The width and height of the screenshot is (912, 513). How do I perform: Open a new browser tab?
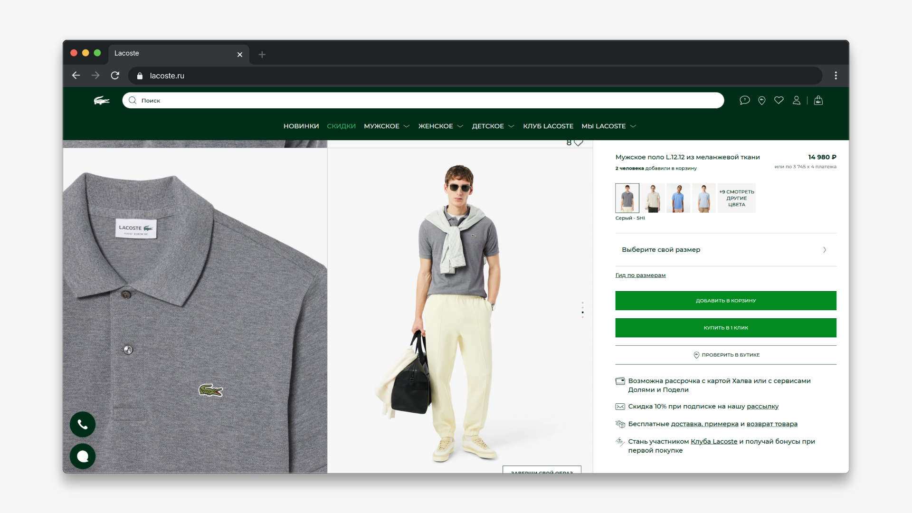click(262, 55)
